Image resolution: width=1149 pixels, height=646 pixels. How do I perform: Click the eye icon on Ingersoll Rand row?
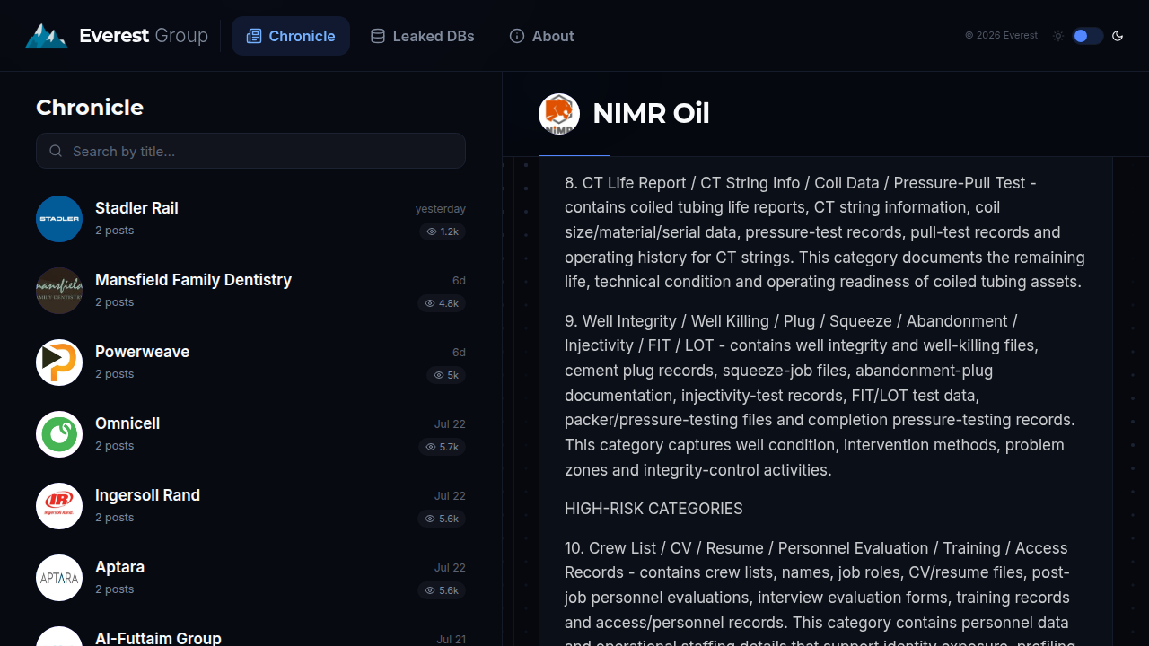pyautogui.click(x=431, y=519)
